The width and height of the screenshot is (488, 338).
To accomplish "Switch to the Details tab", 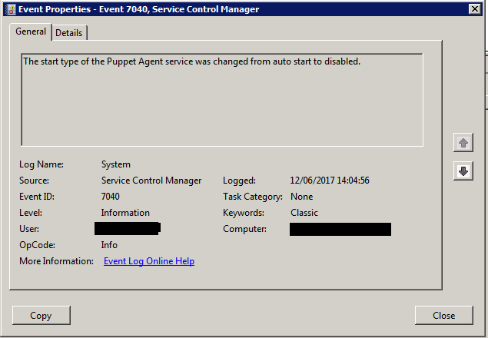I will (x=69, y=33).
